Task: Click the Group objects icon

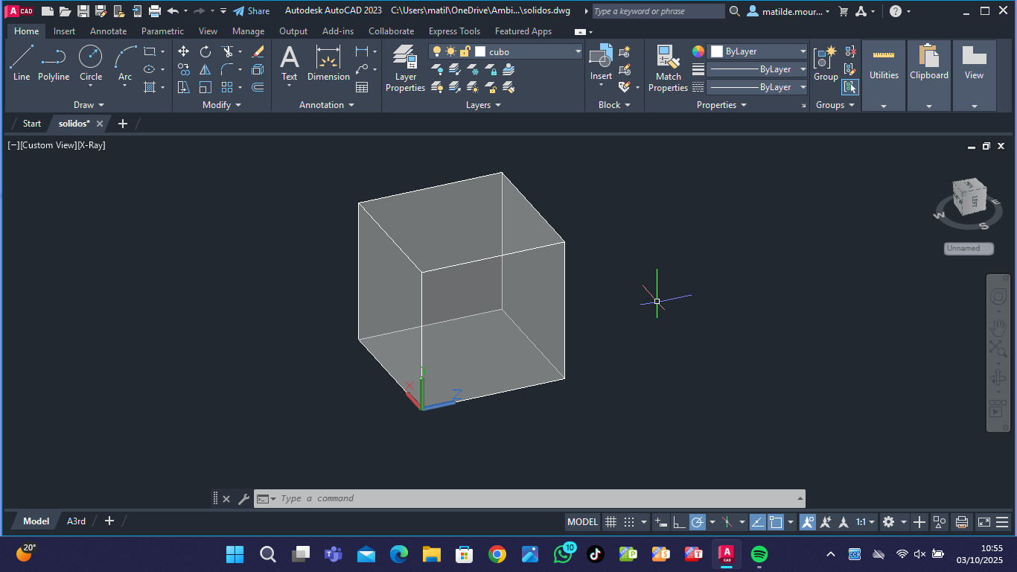Action: [x=825, y=63]
